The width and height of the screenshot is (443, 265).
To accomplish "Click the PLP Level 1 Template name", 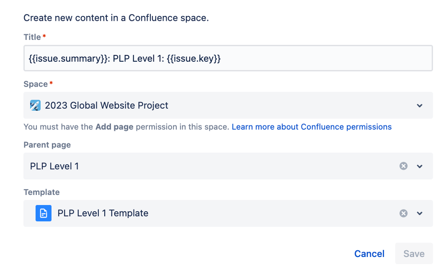I will coord(103,214).
